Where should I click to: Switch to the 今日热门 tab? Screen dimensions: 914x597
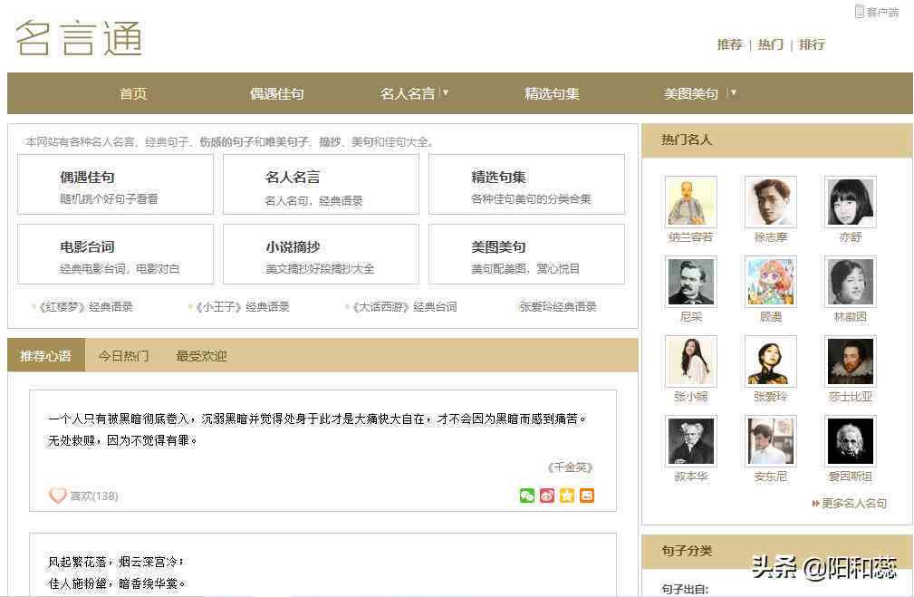123,355
